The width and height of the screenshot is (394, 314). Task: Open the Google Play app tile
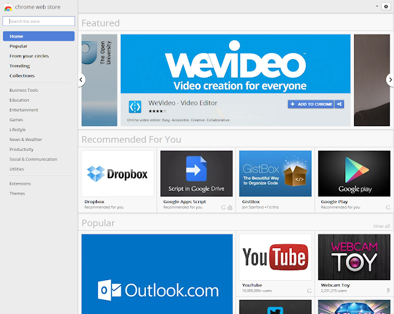[x=354, y=174]
